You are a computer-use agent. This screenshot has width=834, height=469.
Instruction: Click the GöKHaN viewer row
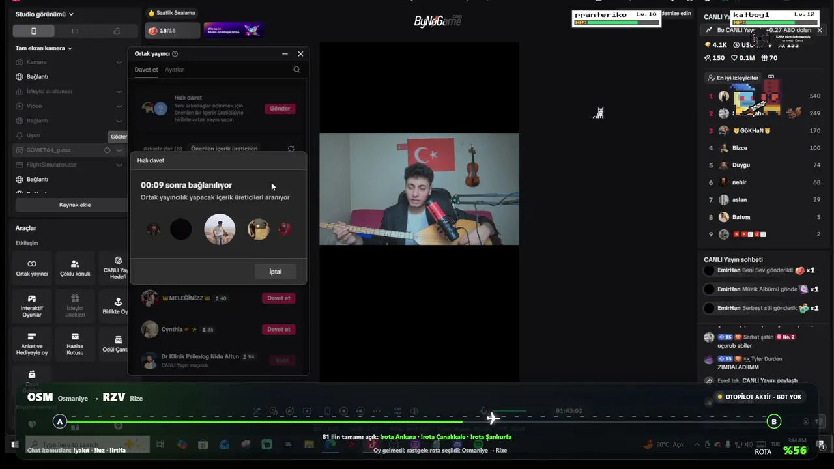764,130
